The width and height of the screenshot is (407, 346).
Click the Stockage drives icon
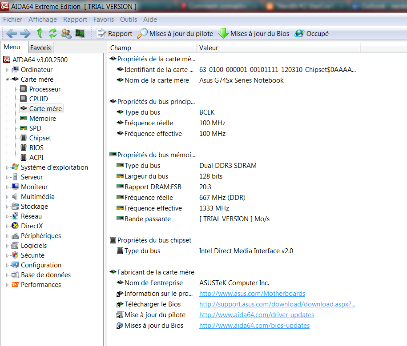(15, 206)
